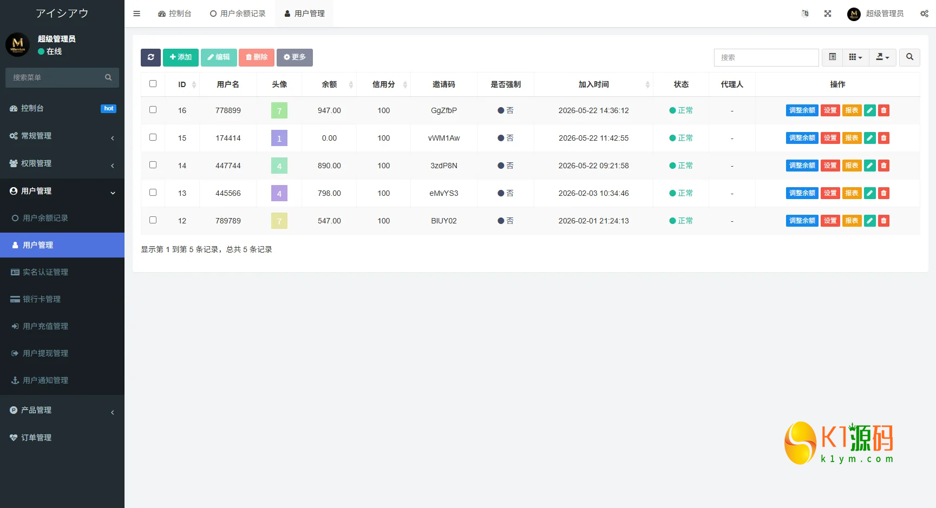The height and width of the screenshot is (508, 936).
Task: Click green edit pencil icon for user 778899
Action: coord(870,110)
